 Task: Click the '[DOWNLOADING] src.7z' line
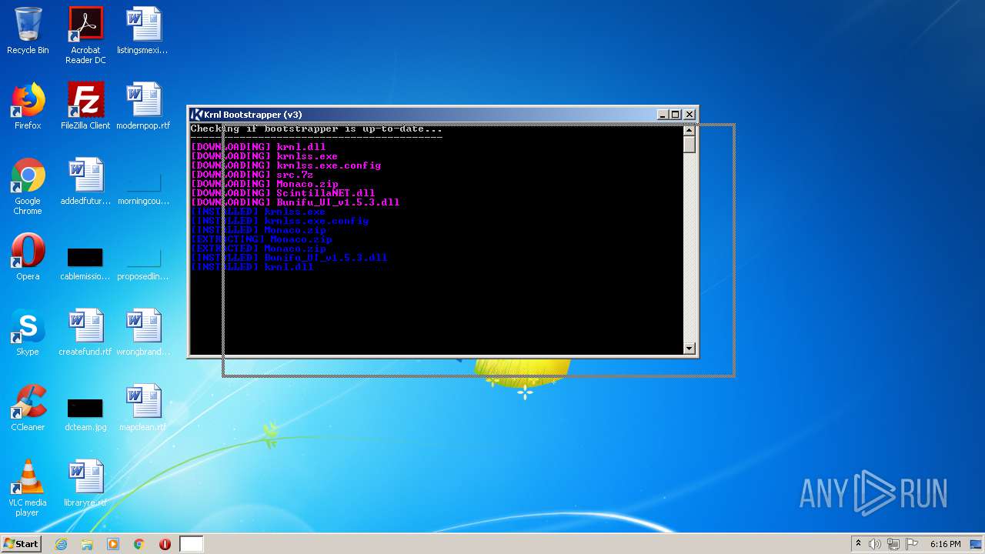click(x=252, y=175)
